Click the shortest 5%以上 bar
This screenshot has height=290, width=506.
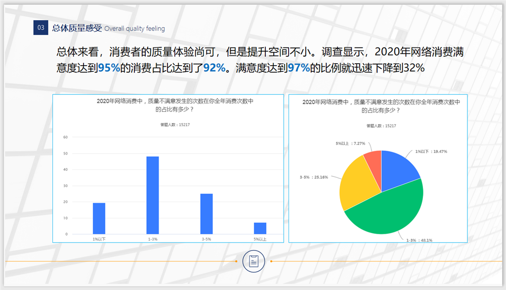tap(260, 228)
